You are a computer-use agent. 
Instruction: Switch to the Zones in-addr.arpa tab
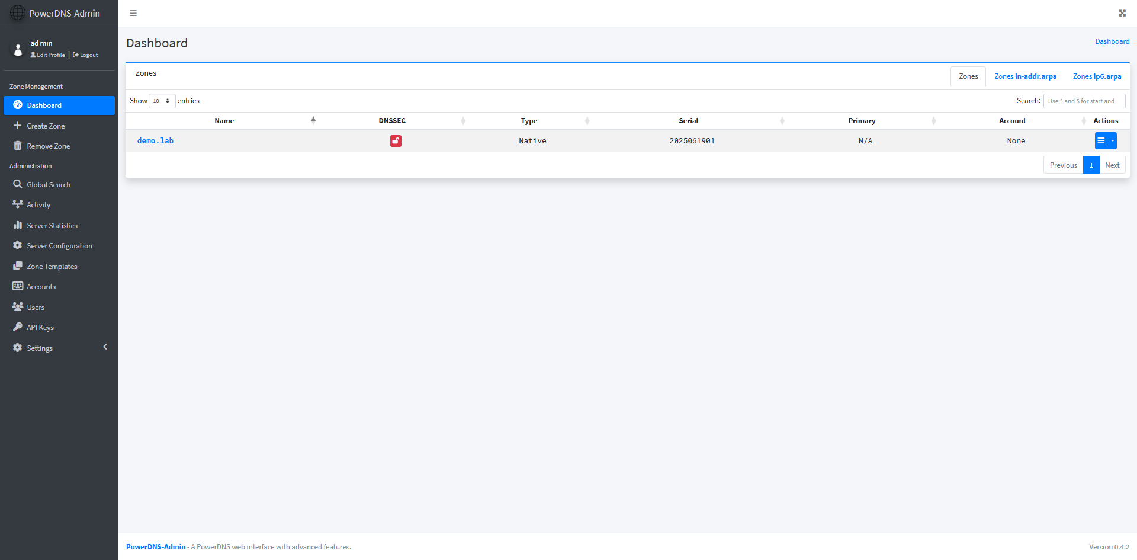1025,76
